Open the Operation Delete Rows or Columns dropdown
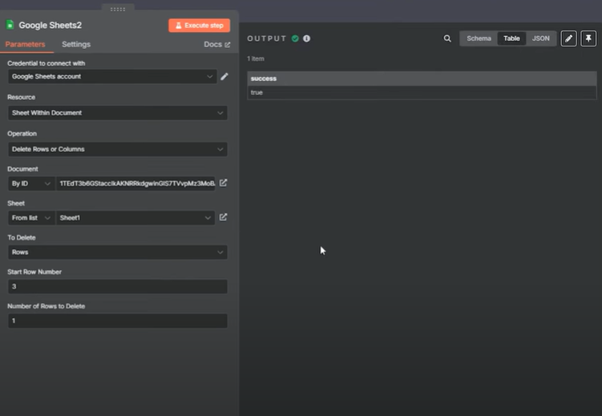Image resolution: width=602 pixels, height=416 pixels. pyautogui.click(x=118, y=149)
